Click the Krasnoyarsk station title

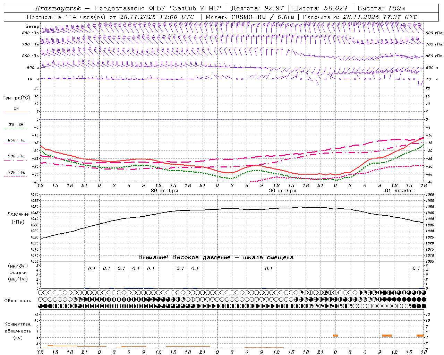[x=58, y=8]
